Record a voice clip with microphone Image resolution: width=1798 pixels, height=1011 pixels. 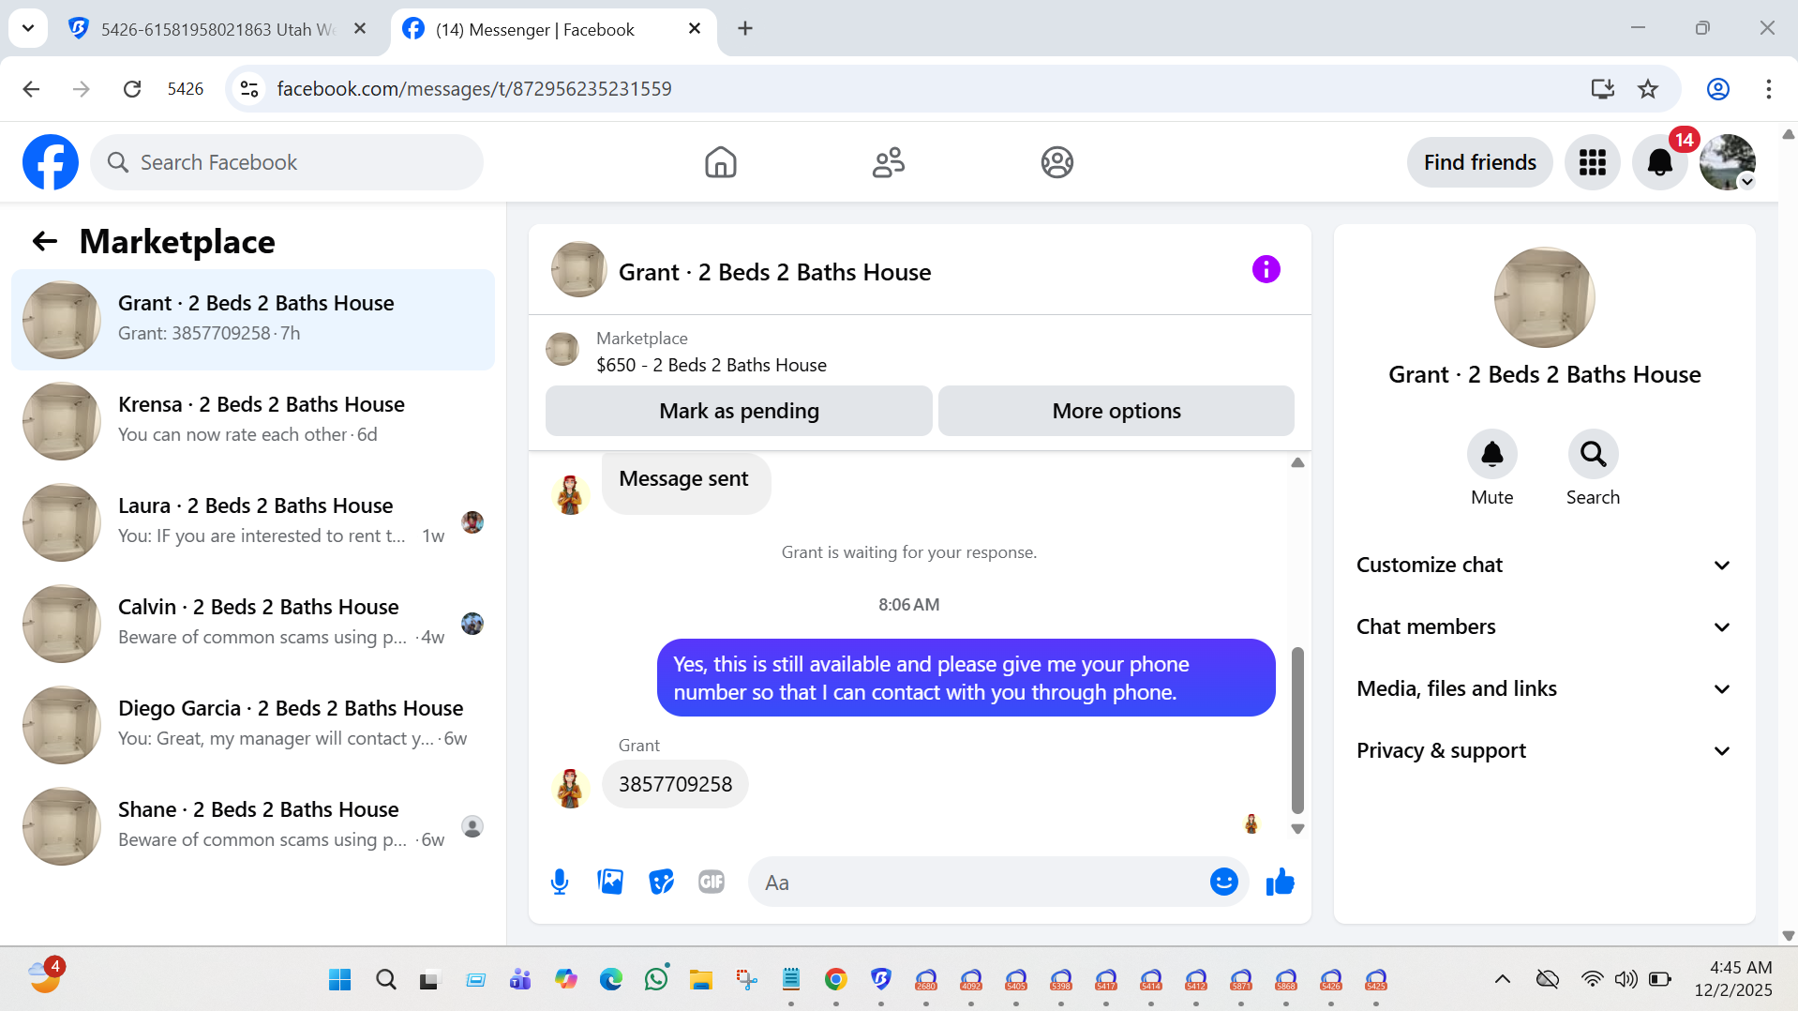(560, 882)
